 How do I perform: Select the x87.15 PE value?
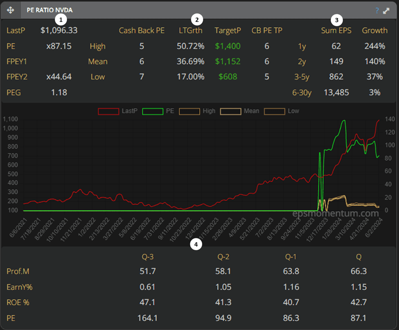pos(59,46)
